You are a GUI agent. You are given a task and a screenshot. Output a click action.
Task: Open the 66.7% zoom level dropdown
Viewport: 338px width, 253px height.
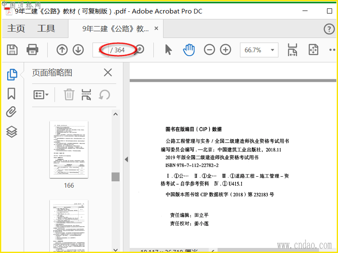[259, 50]
